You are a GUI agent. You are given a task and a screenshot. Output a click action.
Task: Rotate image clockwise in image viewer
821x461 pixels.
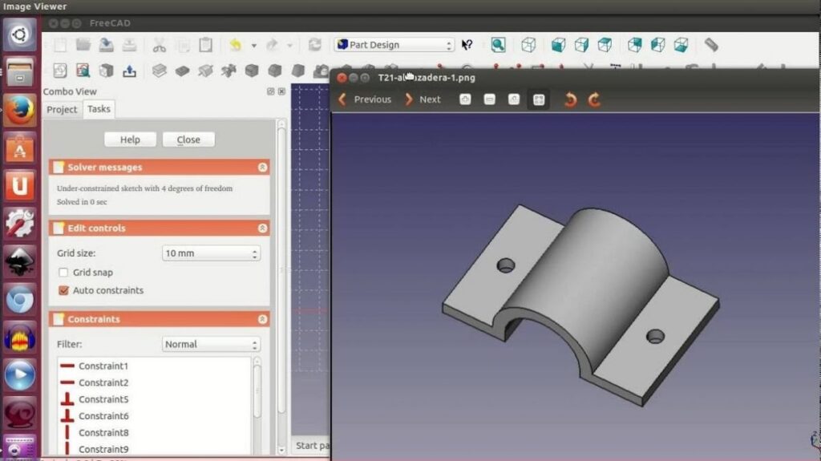pos(594,99)
